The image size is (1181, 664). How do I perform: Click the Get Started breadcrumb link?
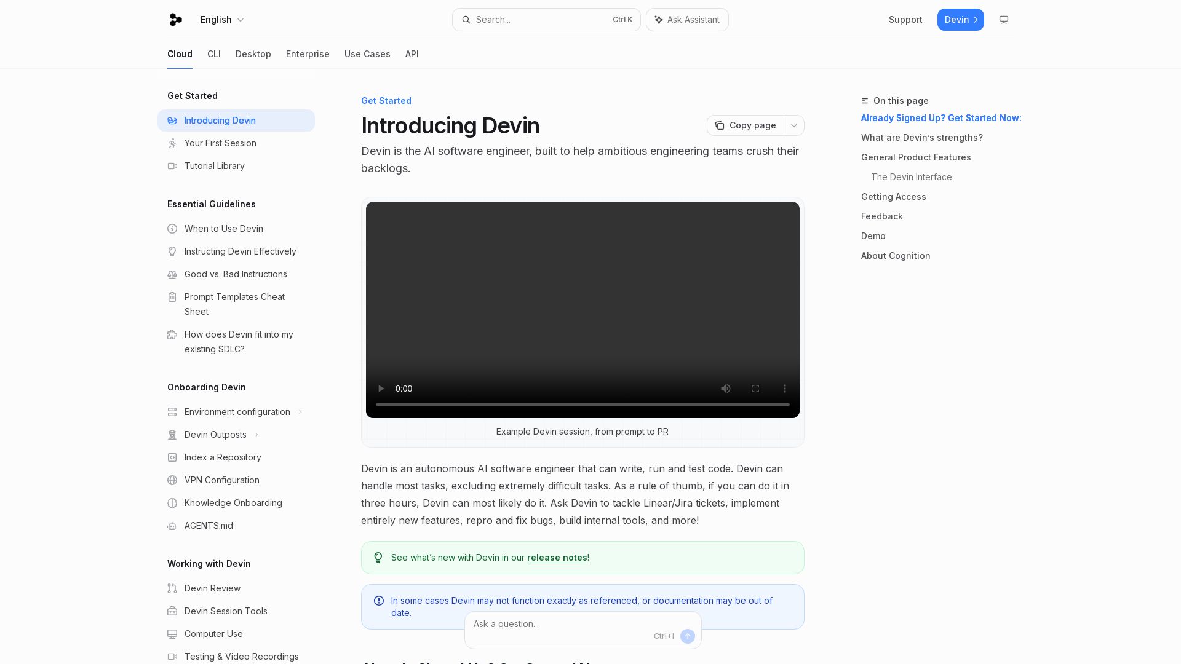(x=386, y=101)
